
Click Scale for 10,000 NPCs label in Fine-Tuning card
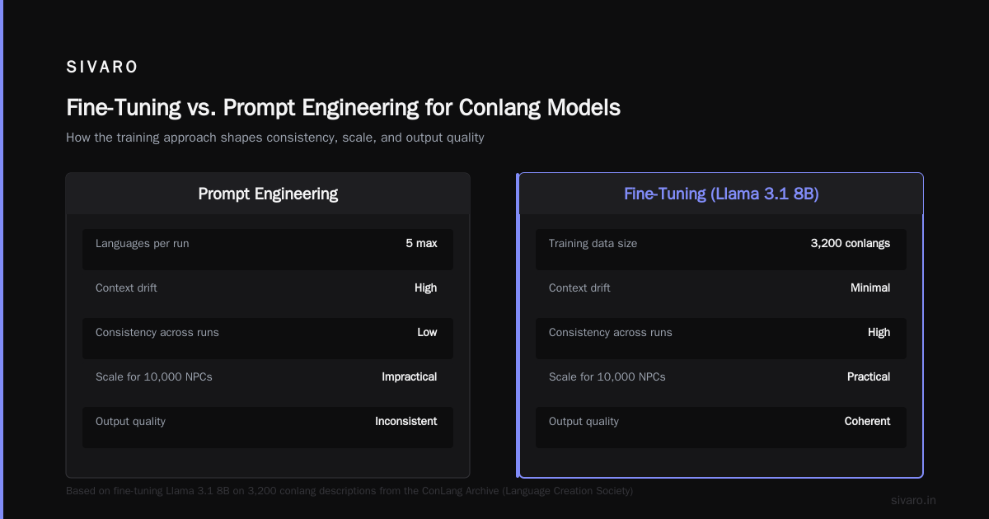pos(607,376)
